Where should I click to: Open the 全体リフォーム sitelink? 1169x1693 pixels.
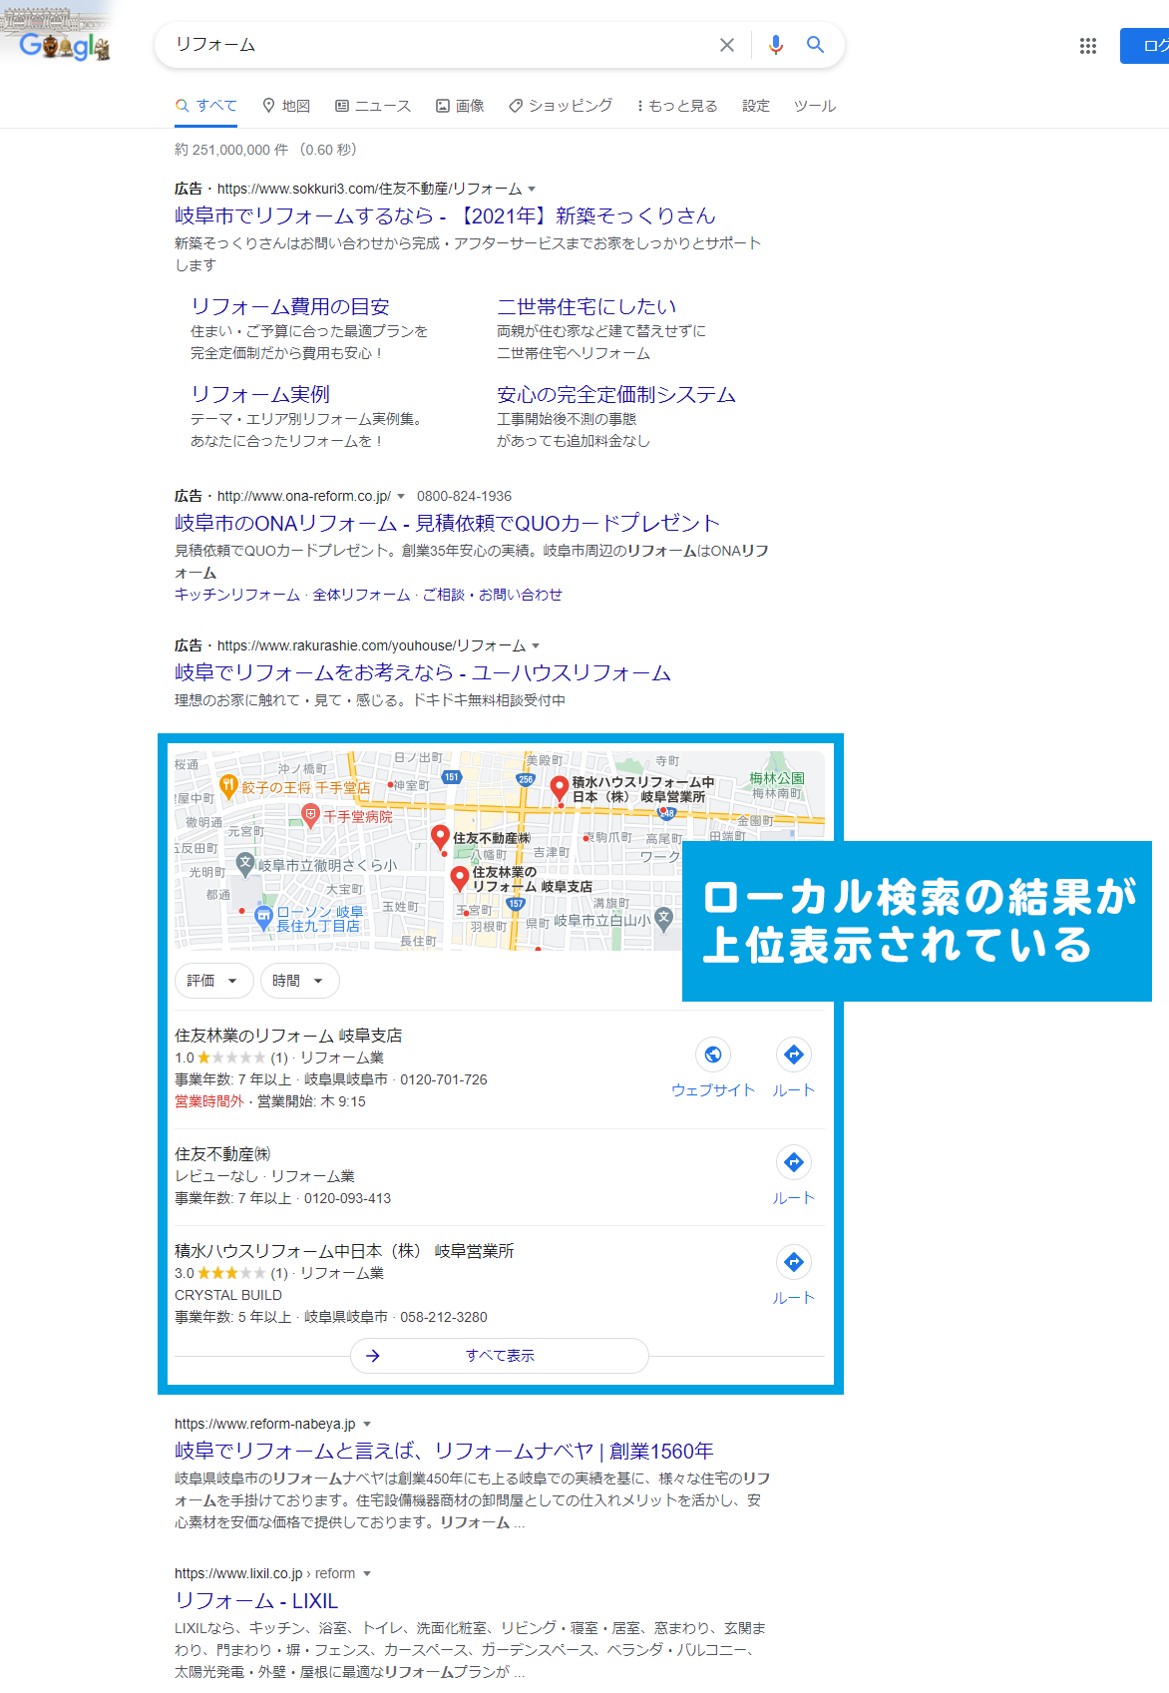click(x=361, y=595)
